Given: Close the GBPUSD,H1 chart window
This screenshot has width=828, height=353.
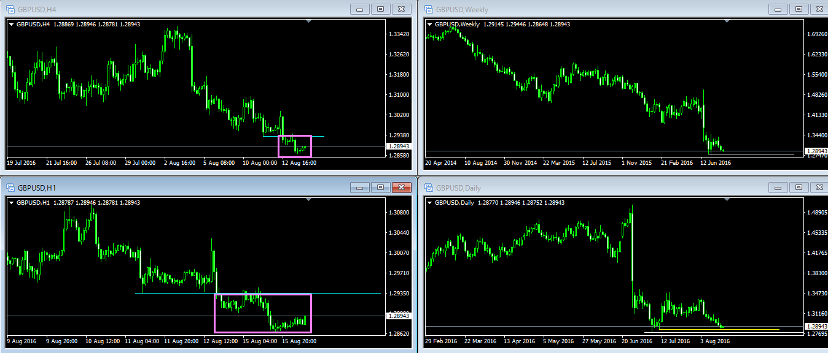Looking at the screenshot, I should pos(401,188).
